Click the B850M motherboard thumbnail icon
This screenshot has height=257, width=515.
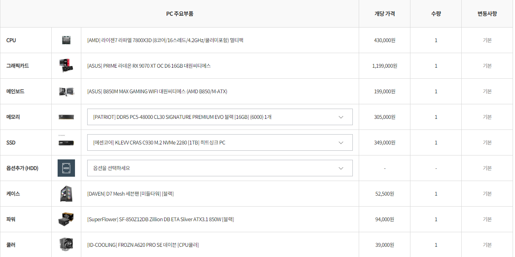(x=66, y=91)
